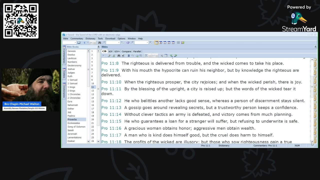Select Song of Solomon in the book list
320x180 pixels.
click(x=76, y=127)
